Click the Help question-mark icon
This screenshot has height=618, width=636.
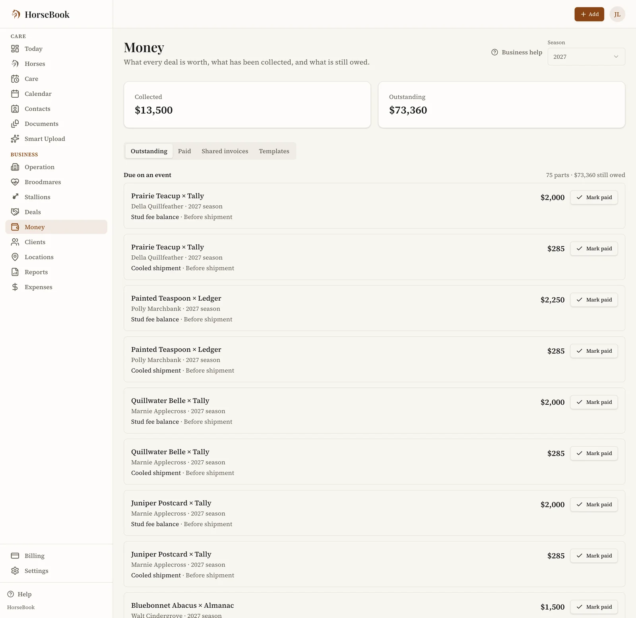coord(11,594)
